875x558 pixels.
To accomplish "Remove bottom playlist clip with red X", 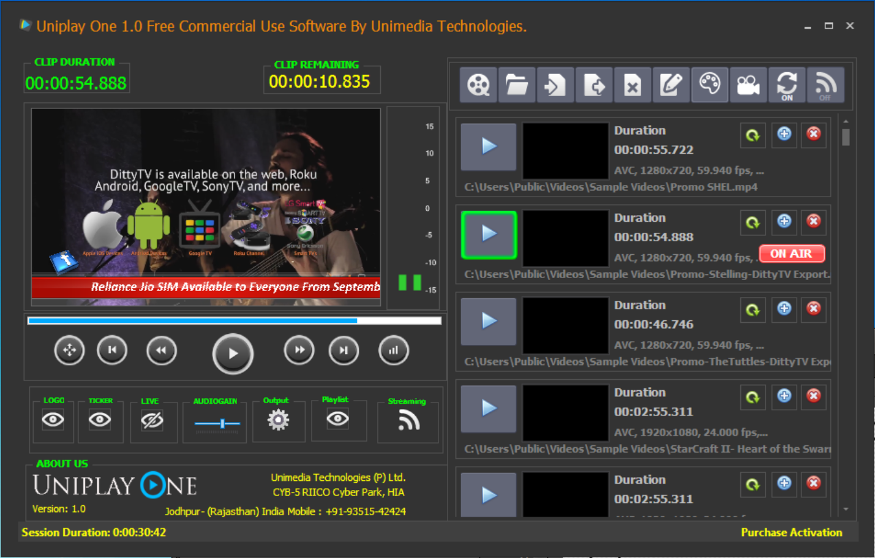I will point(814,484).
